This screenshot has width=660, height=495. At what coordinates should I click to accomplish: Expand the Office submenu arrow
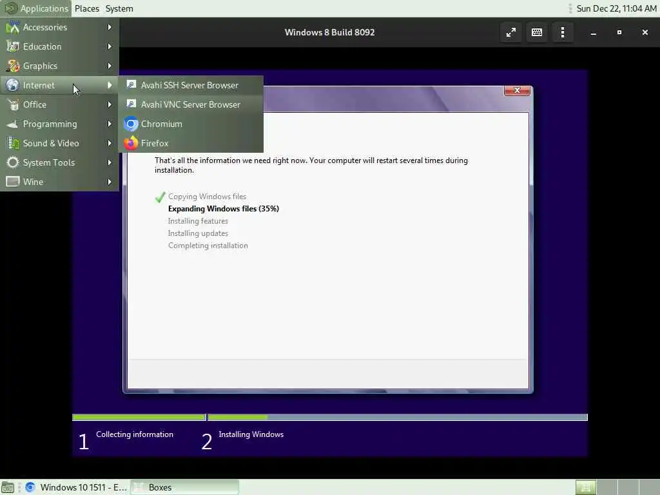tap(110, 105)
